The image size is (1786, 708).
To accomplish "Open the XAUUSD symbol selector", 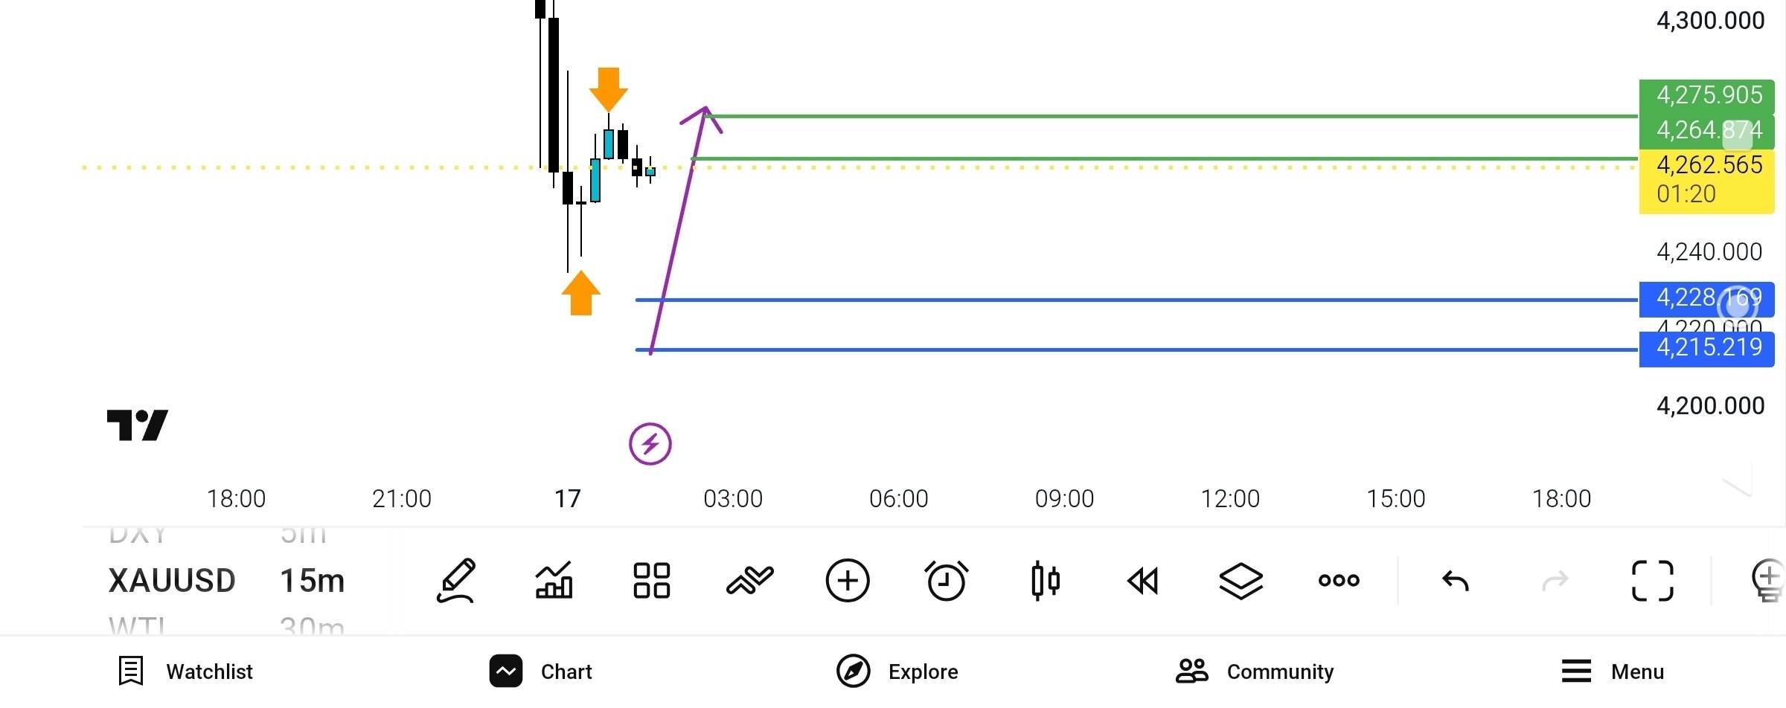I will 172,581.
